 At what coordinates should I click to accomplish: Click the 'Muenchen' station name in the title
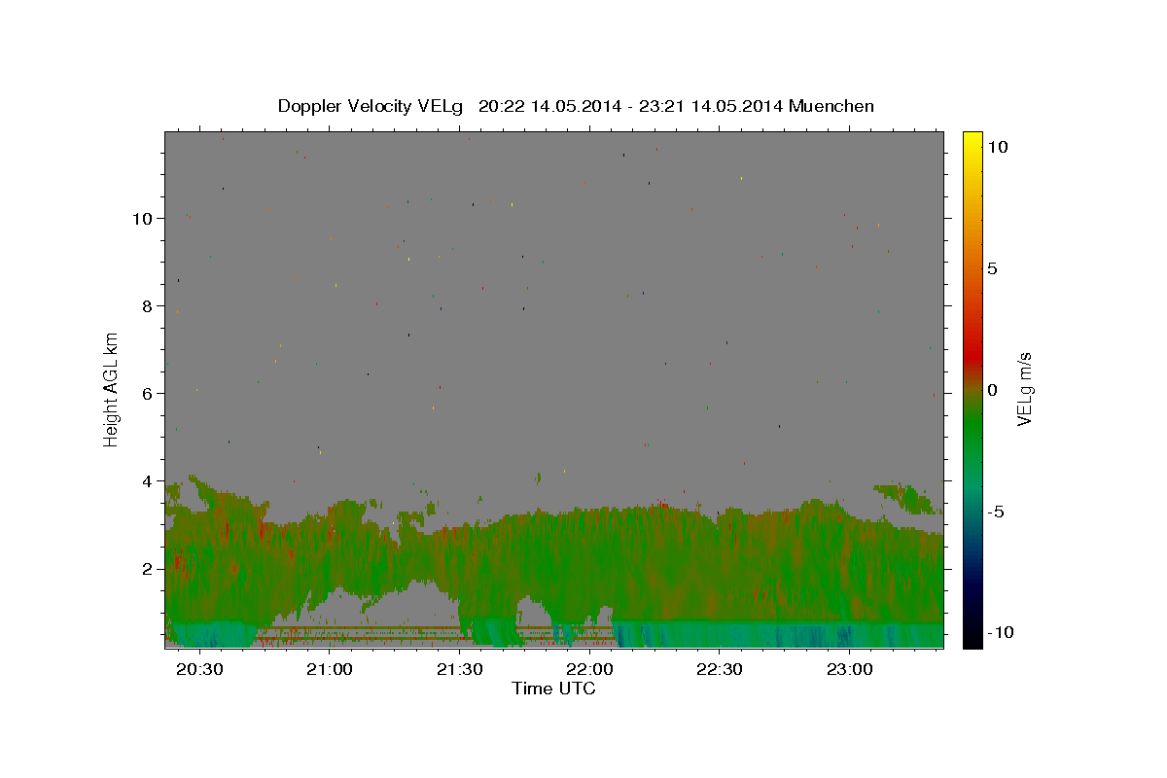[x=831, y=106]
